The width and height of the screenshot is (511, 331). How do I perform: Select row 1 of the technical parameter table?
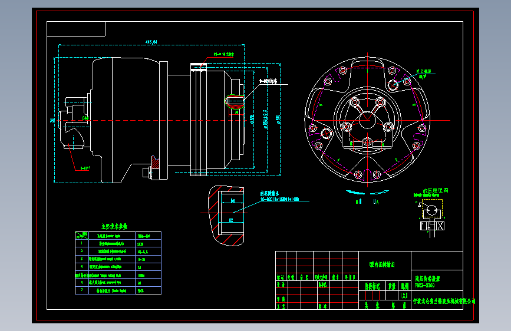point(118,243)
